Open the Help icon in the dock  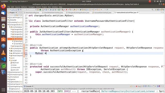coord(3,46)
